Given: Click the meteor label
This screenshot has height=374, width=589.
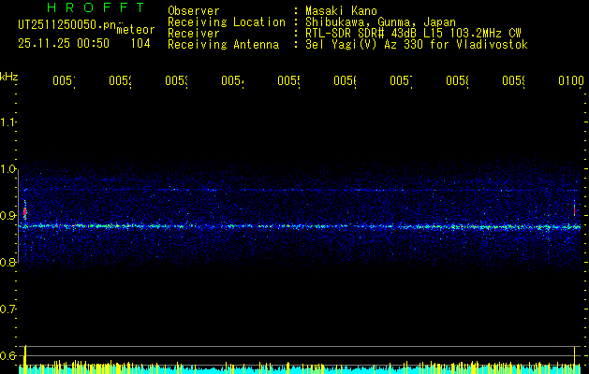Looking at the screenshot, I should point(135,30).
